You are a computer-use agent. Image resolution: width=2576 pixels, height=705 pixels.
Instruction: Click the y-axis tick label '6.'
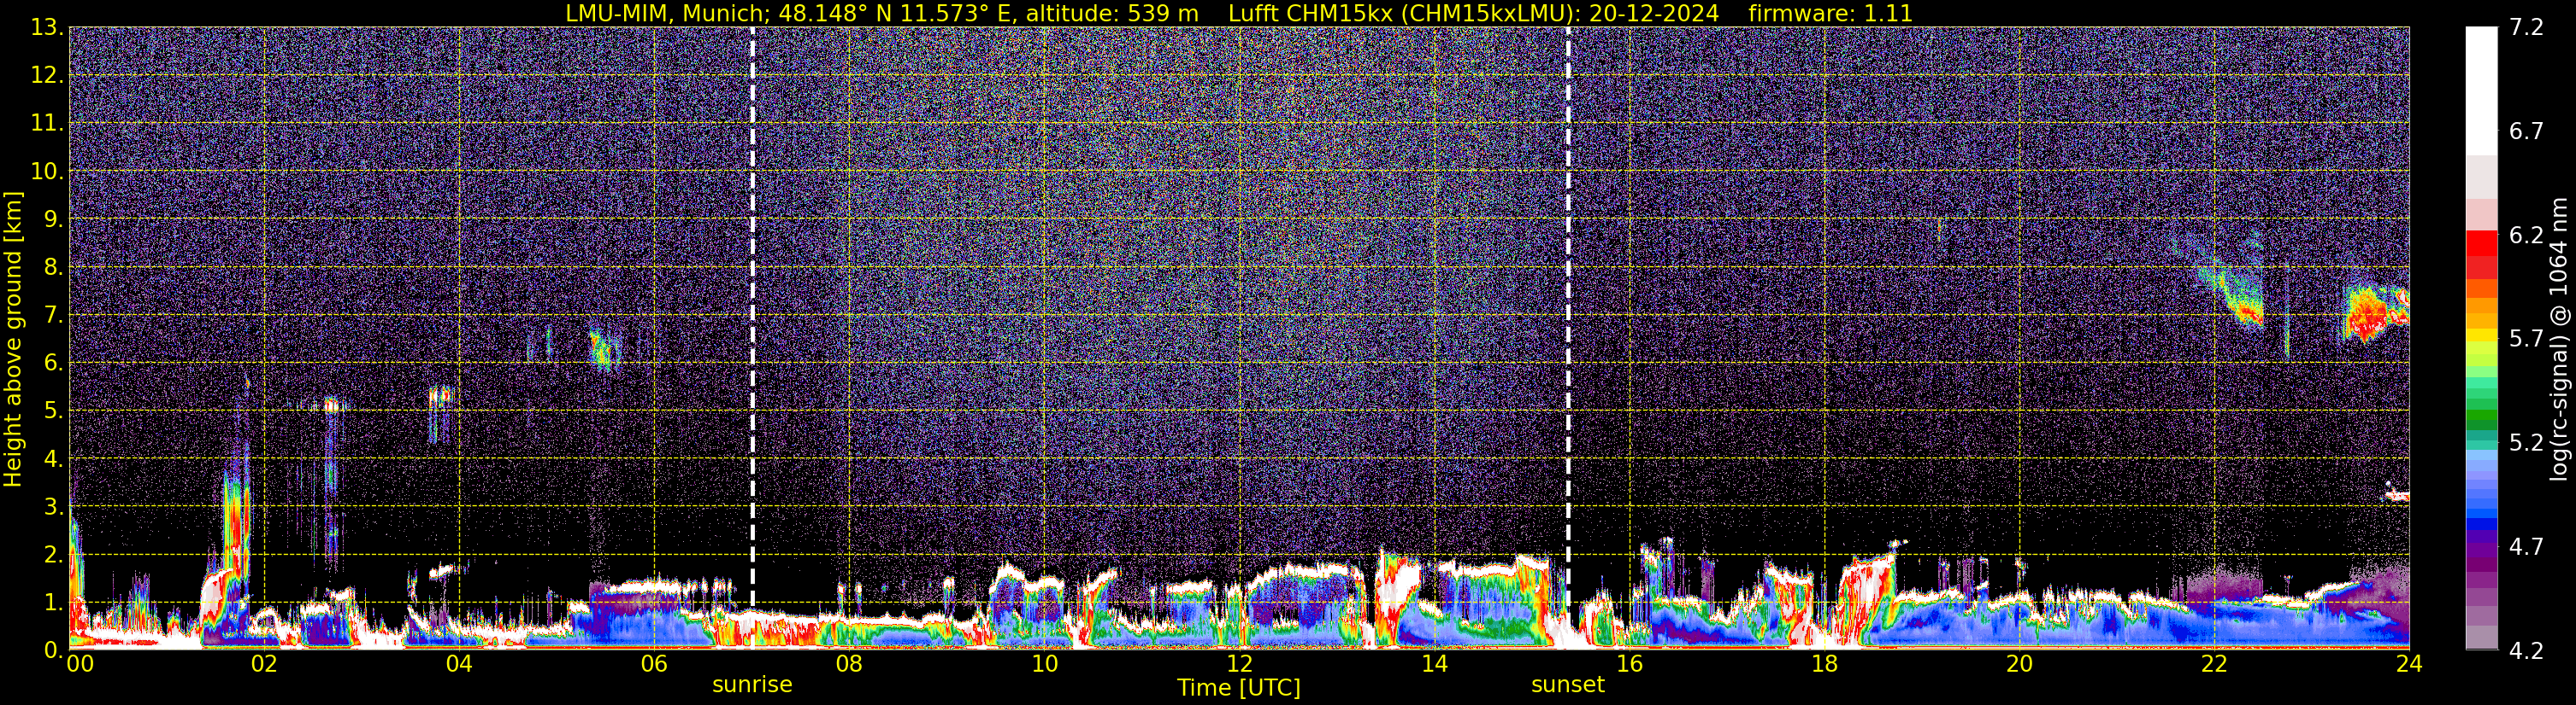coord(52,363)
